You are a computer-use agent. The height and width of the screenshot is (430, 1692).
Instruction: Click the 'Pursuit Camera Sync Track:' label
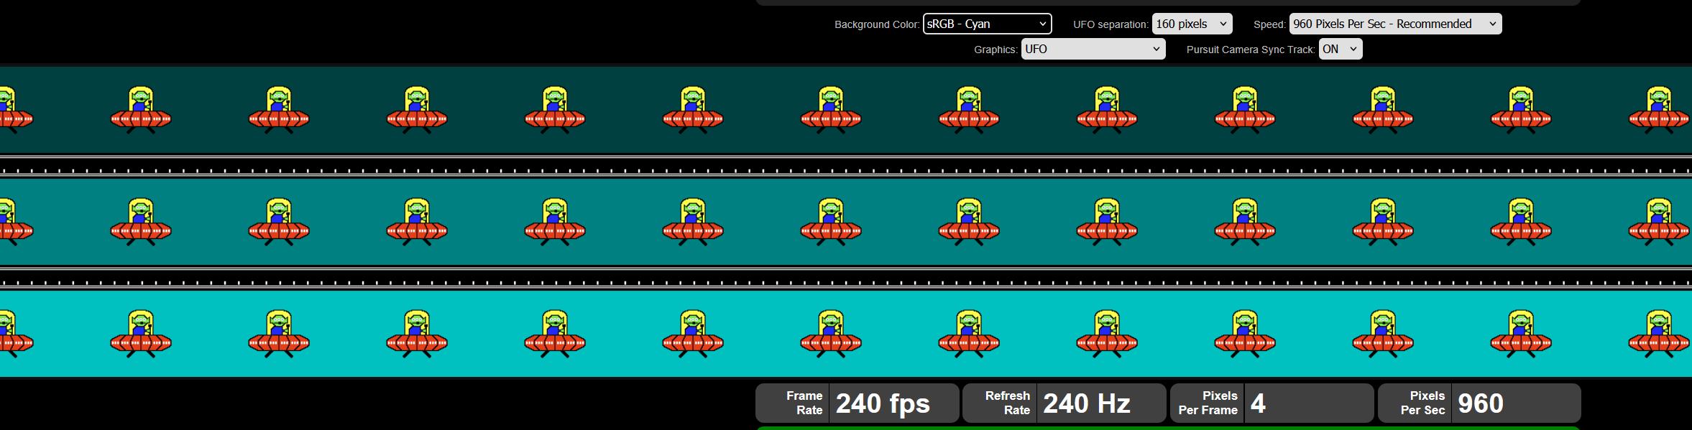pyautogui.click(x=1251, y=50)
